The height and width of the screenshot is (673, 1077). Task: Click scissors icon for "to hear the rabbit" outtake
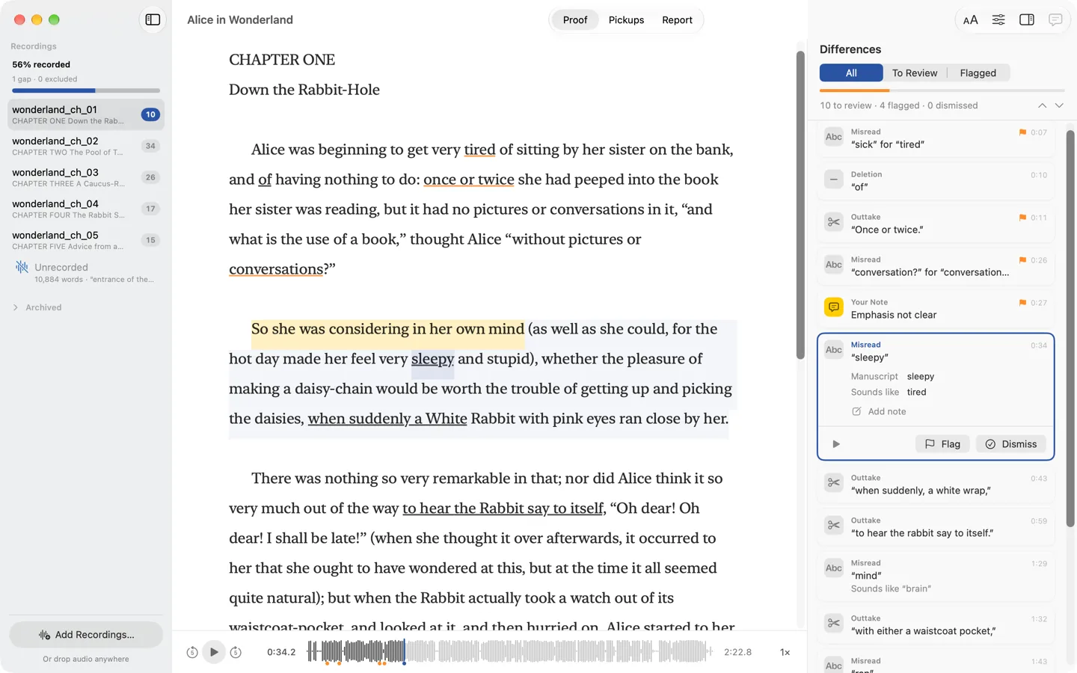[x=834, y=526]
